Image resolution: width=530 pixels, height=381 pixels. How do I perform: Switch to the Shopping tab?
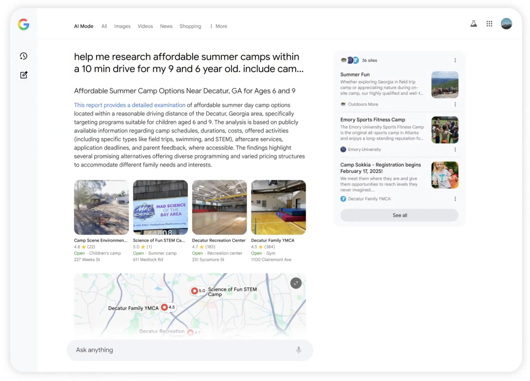point(190,26)
